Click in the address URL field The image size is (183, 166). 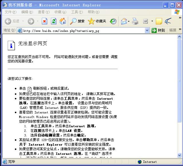(83, 31)
